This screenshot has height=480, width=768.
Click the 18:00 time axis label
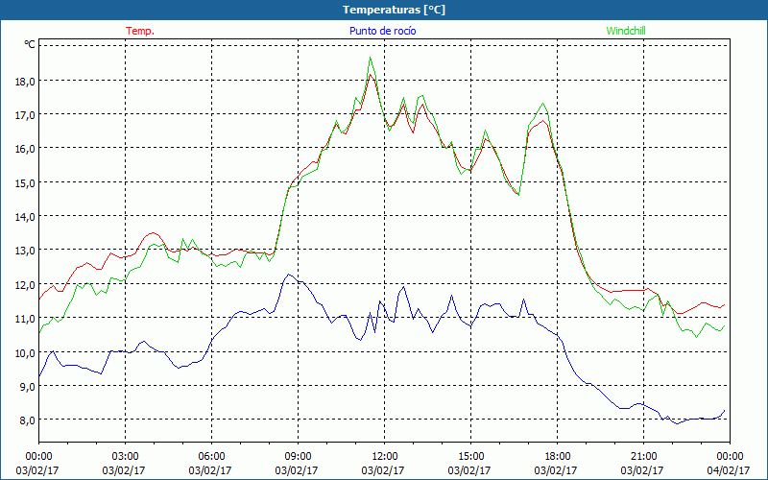point(558,457)
